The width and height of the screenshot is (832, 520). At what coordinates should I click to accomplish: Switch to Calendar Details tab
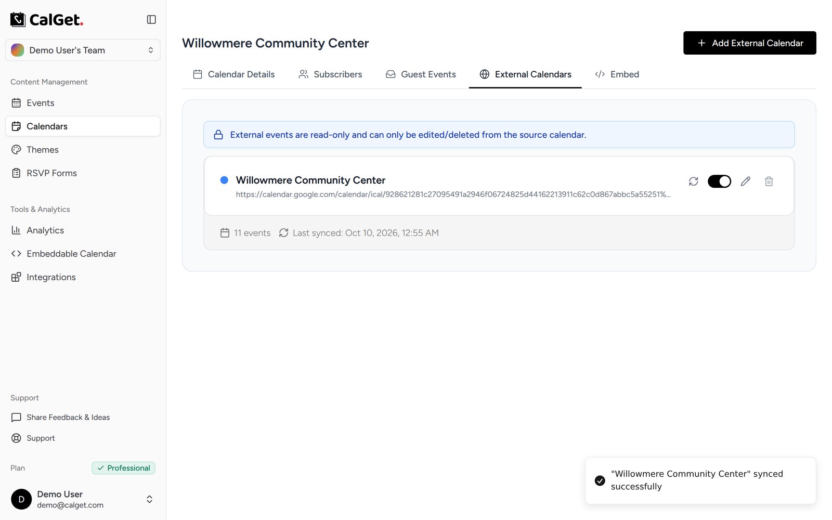pyautogui.click(x=233, y=74)
